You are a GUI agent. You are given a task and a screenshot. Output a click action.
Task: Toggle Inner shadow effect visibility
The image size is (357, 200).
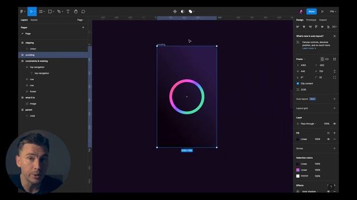[x=329, y=191]
